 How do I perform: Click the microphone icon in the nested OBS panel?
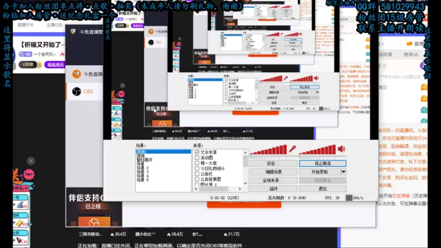point(286,78)
